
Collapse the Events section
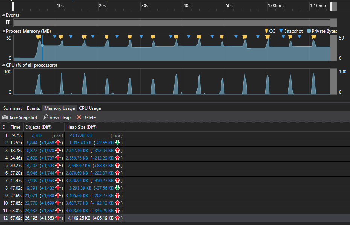3,15
